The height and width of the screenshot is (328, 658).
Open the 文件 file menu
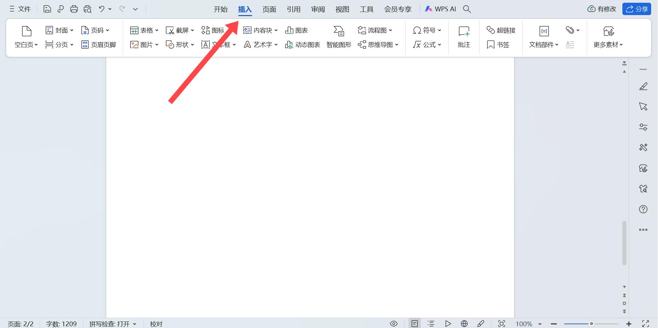[20, 9]
